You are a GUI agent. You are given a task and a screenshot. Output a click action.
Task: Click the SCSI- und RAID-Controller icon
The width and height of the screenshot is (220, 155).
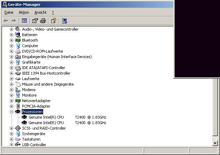click(18, 128)
